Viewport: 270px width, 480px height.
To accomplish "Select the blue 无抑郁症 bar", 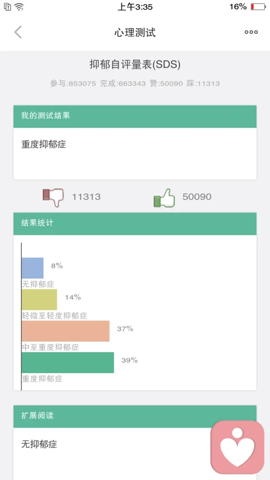I will 33,268.
